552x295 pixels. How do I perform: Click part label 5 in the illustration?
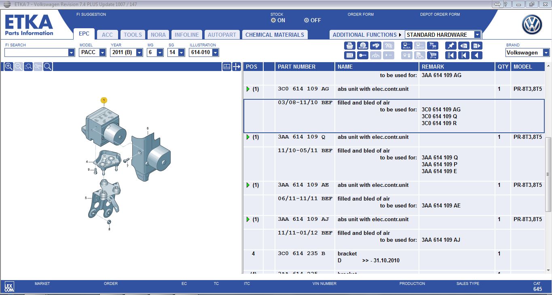click(86, 198)
